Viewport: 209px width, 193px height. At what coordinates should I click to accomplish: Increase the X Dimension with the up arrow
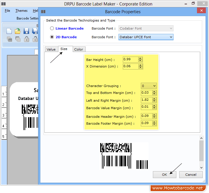tap(141, 65)
